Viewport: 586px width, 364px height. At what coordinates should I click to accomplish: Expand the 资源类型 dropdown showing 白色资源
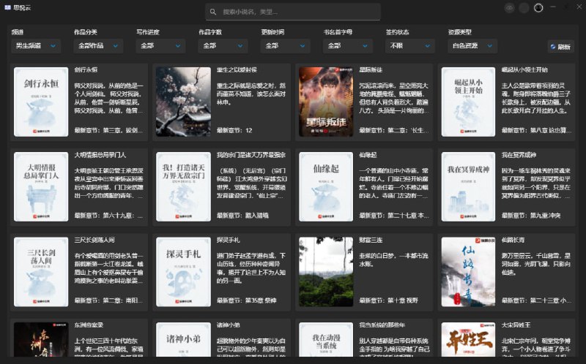click(472, 46)
